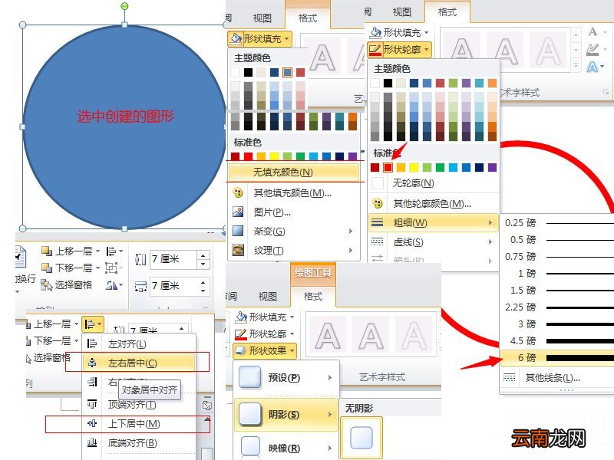The height and width of the screenshot is (460, 614).
Task: Pick the 0.5 磅 line weight
Action: [558, 240]
